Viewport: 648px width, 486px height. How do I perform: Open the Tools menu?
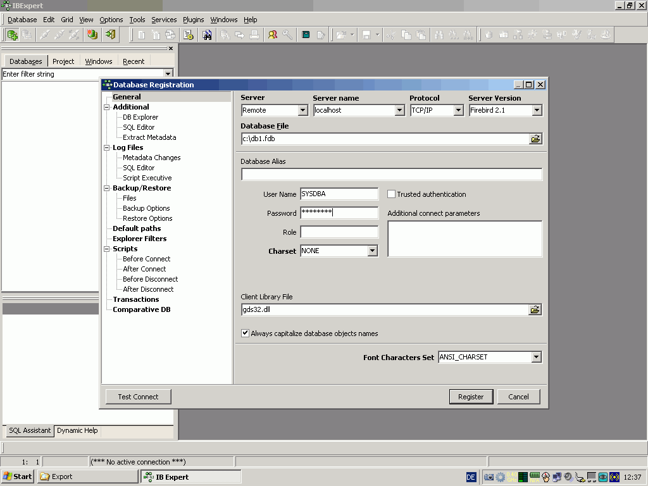137,20
